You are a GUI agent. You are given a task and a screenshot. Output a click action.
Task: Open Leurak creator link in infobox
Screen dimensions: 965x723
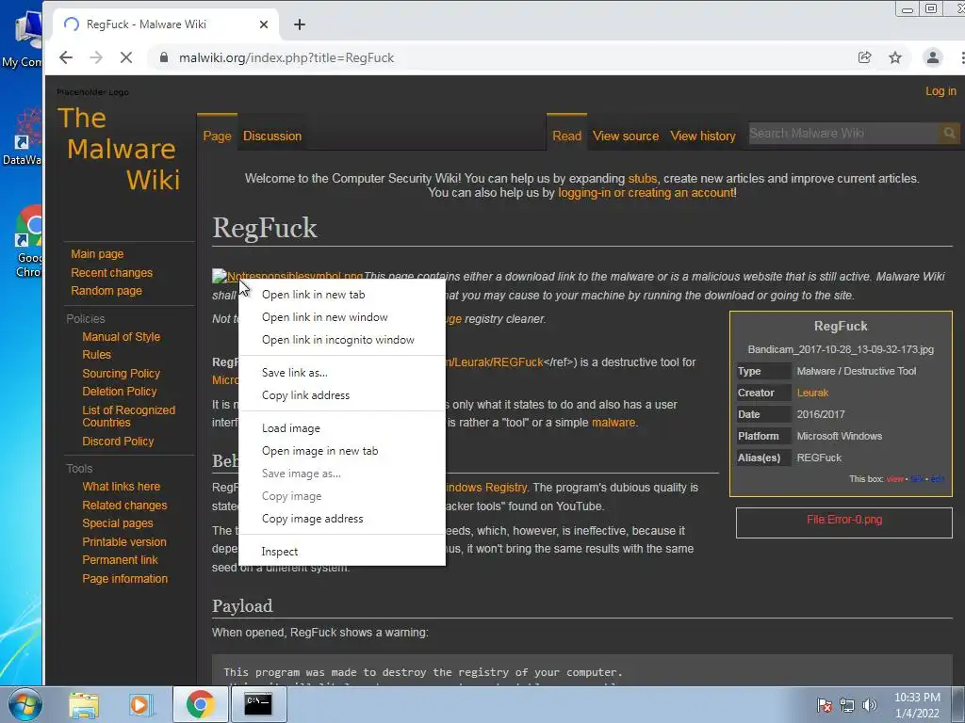tap(812, 393)
